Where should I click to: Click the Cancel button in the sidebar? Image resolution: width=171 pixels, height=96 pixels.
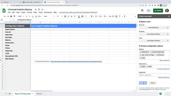coord(153,83)
